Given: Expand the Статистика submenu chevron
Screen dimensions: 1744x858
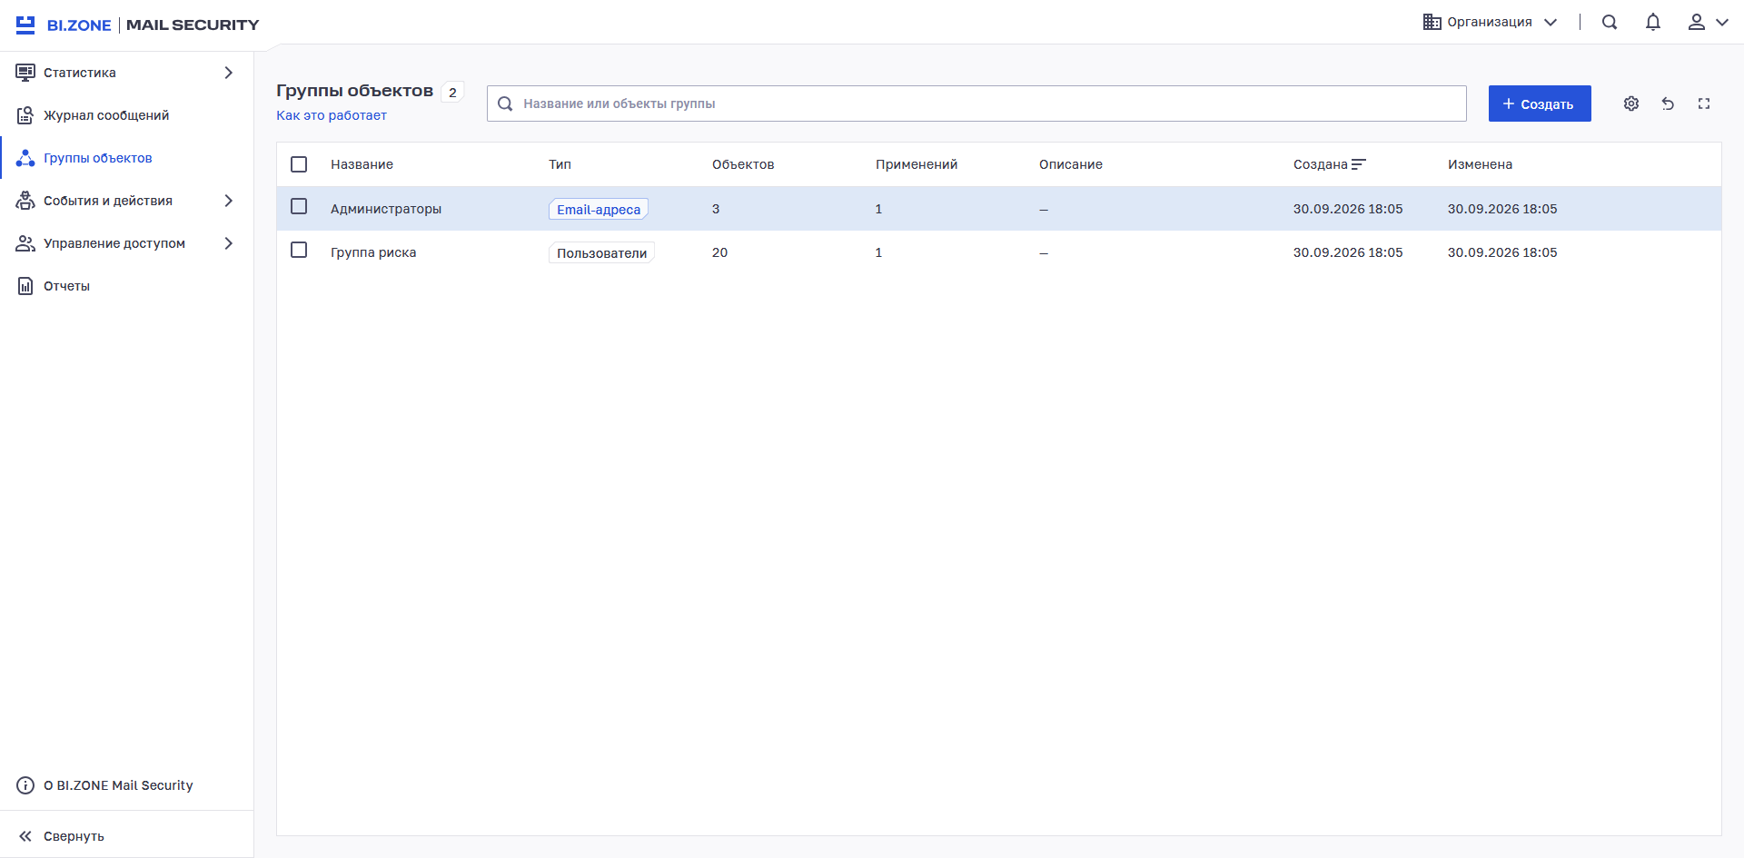Looking at the screenshot, I should coord(229,73).
